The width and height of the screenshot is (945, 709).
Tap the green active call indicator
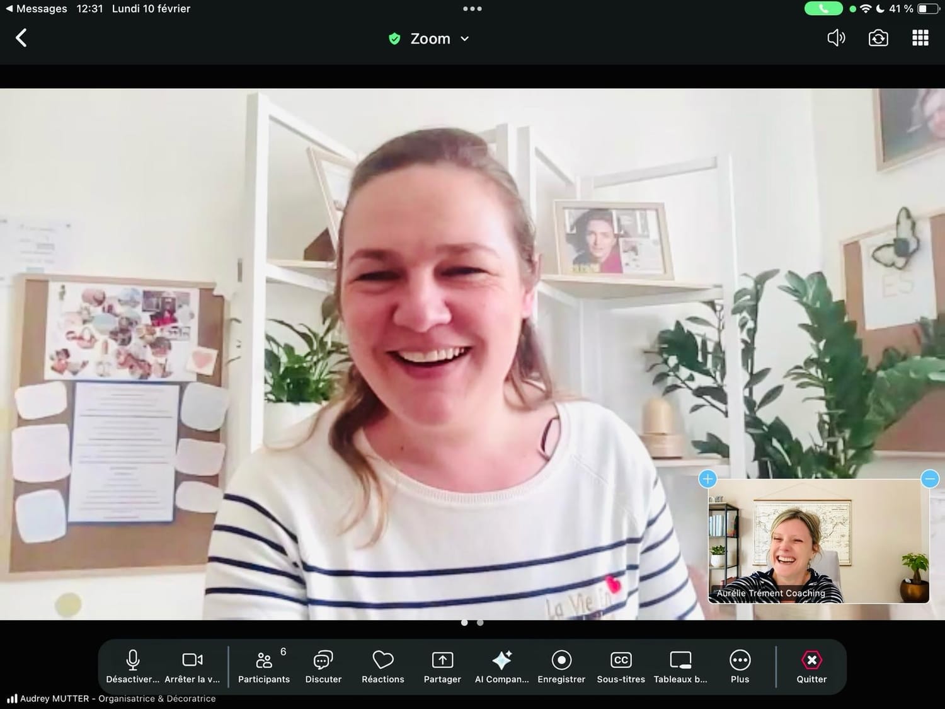click(x=823, y=9)
